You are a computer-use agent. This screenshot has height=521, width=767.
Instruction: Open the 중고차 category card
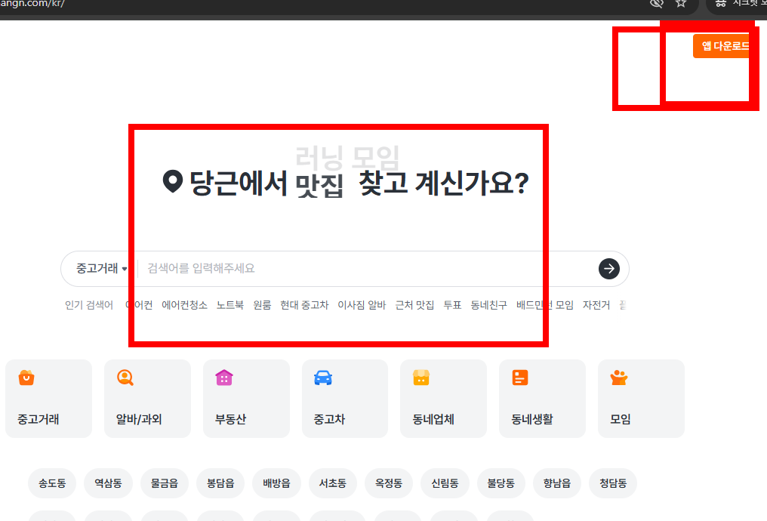pyautogui.click(x=345, y=399)
